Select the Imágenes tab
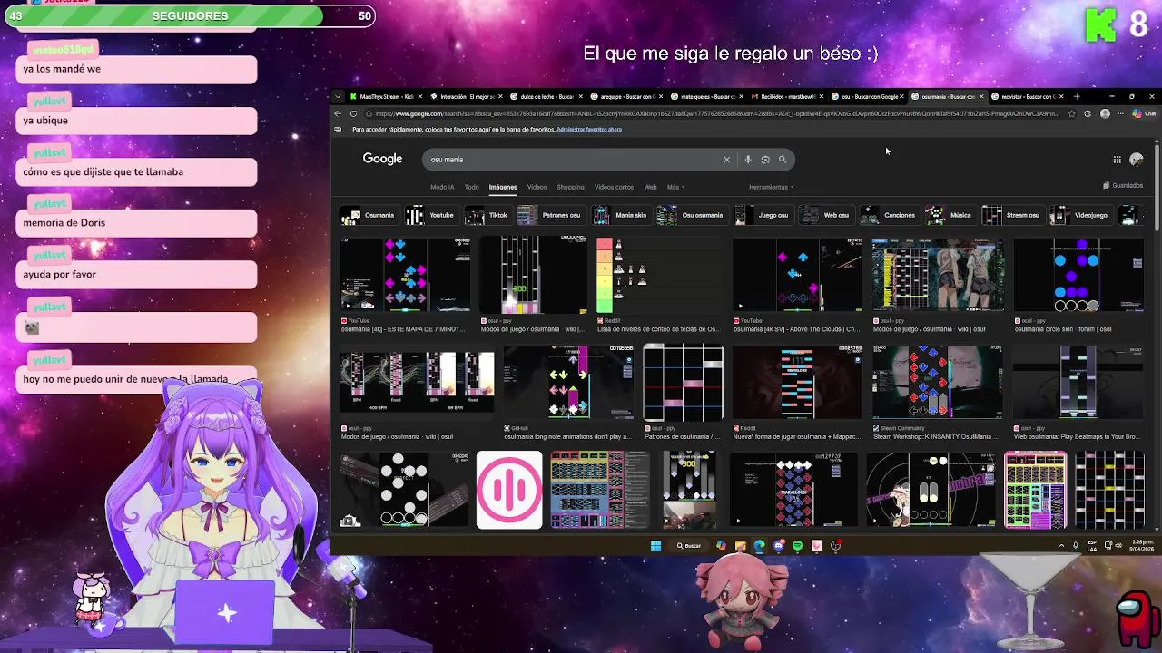The height and width of the screenshot is (653, 1162). 503,187
